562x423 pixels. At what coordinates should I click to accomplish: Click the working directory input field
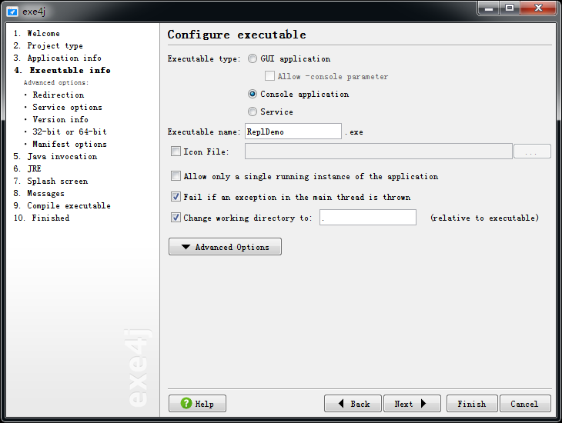[x=368, y=218]
